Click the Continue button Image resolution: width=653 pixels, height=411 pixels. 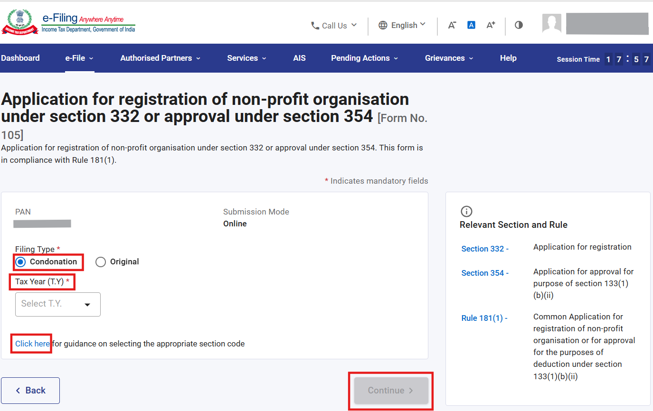(x=391, y=391)
